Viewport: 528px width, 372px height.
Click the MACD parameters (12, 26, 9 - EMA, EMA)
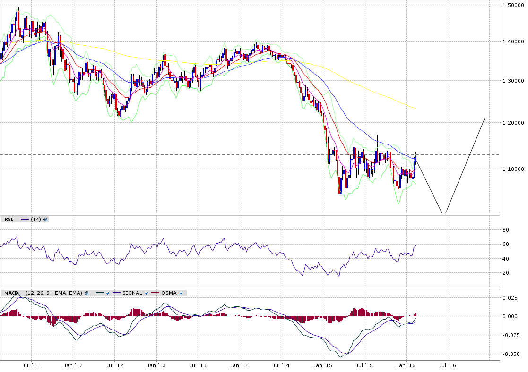(x=53, y=293)
